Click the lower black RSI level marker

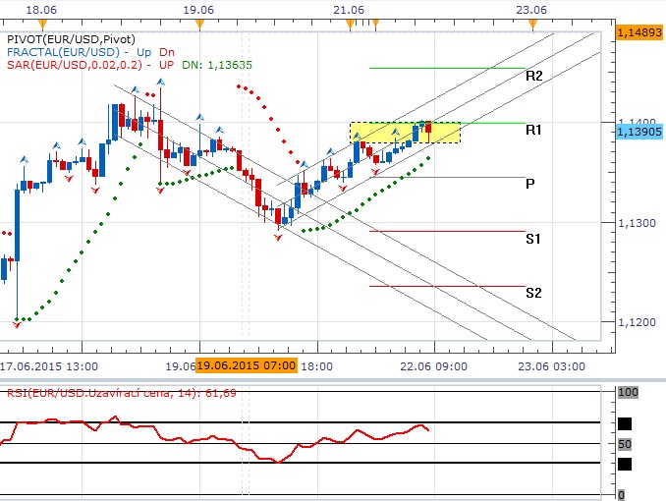pos(626,463)
